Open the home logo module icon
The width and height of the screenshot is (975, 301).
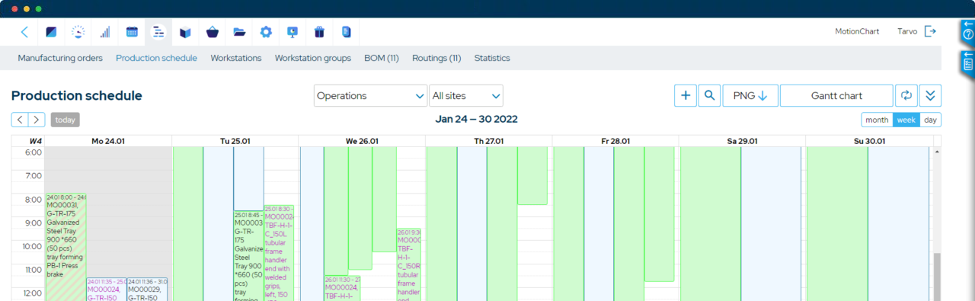(x=52, y=32)
